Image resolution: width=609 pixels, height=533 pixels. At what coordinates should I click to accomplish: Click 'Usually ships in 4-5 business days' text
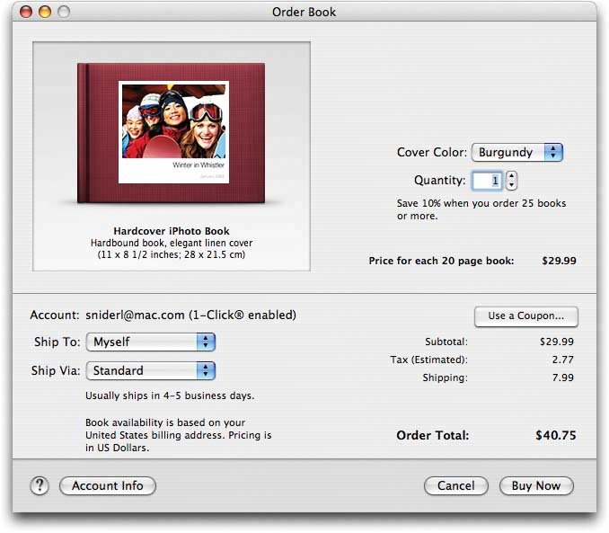(170, 395)
